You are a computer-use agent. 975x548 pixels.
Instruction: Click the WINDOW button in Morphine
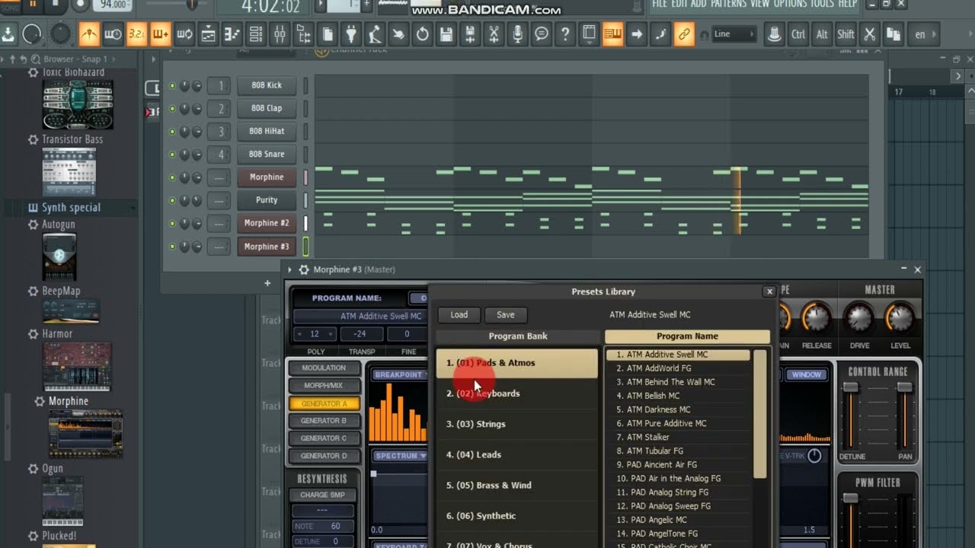tap(807, 374)
